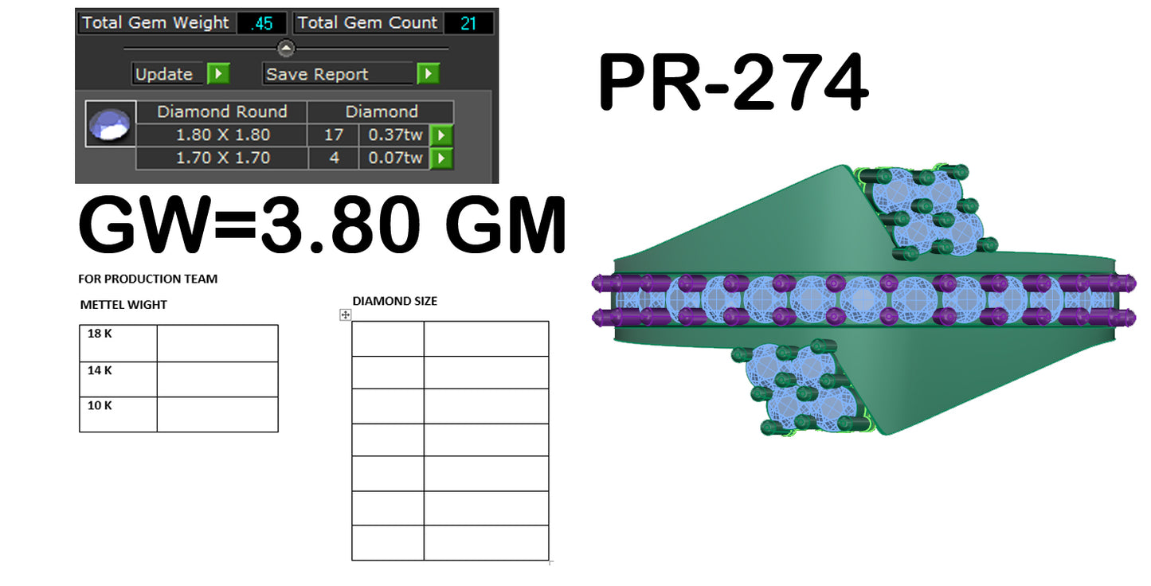Click the empty weight cell beside 14 K
This screenshot has height=586, width=1151.
coord(217,379)
